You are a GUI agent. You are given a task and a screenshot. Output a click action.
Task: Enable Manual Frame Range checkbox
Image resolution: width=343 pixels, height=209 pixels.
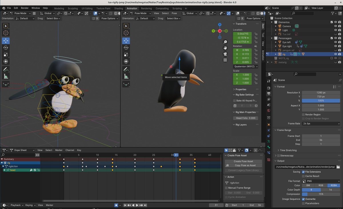point(226,188)
